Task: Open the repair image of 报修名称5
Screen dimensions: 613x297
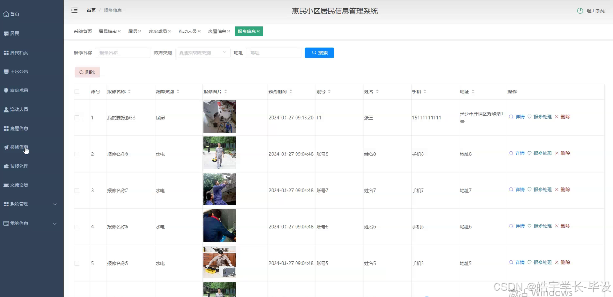Action: point(220,262)
